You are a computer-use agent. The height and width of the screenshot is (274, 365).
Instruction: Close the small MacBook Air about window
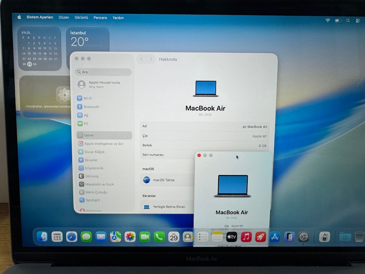pos(199,156)
